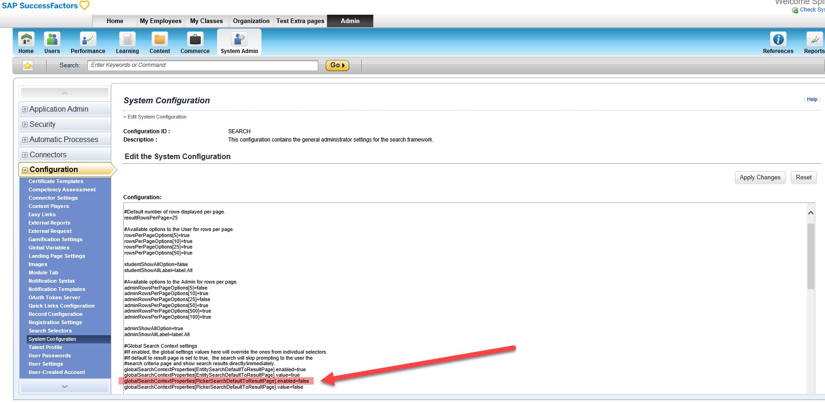
Task: Open User Passwords link
Action: click(50, 356)
